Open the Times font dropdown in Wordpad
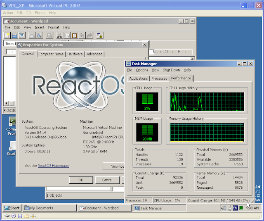Image resolution: width=264 pixels, height=221 pixels. pos(9,44)
